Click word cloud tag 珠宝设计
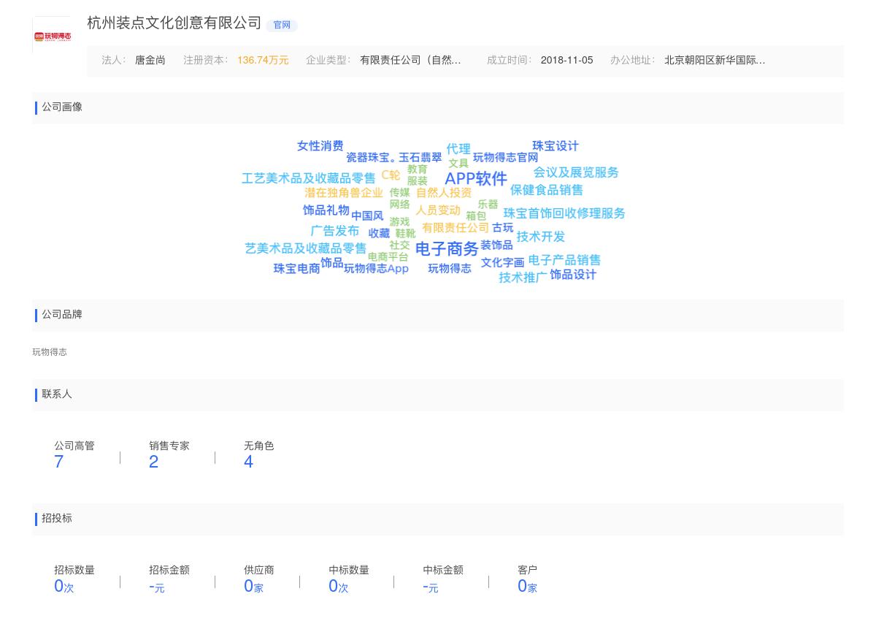 pyautogui.click(x=556, y=146)
